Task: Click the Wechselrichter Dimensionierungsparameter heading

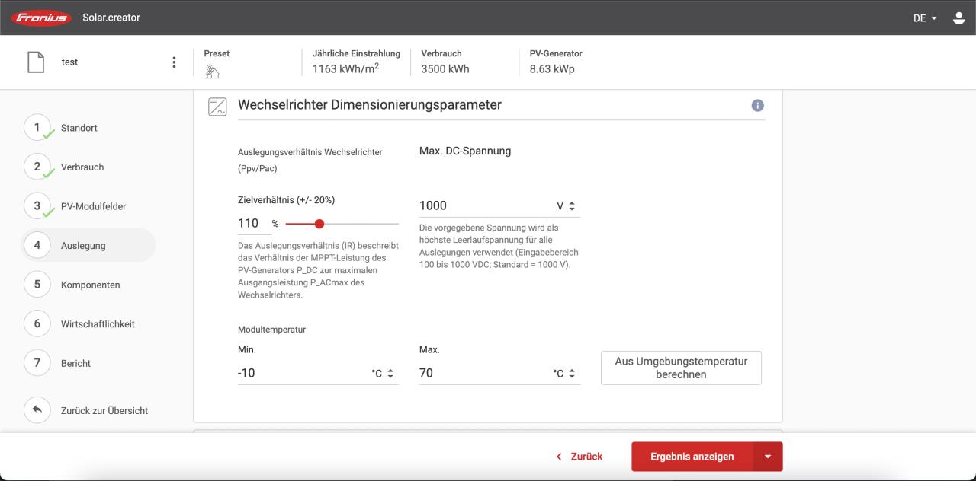Action: point(370,105)
